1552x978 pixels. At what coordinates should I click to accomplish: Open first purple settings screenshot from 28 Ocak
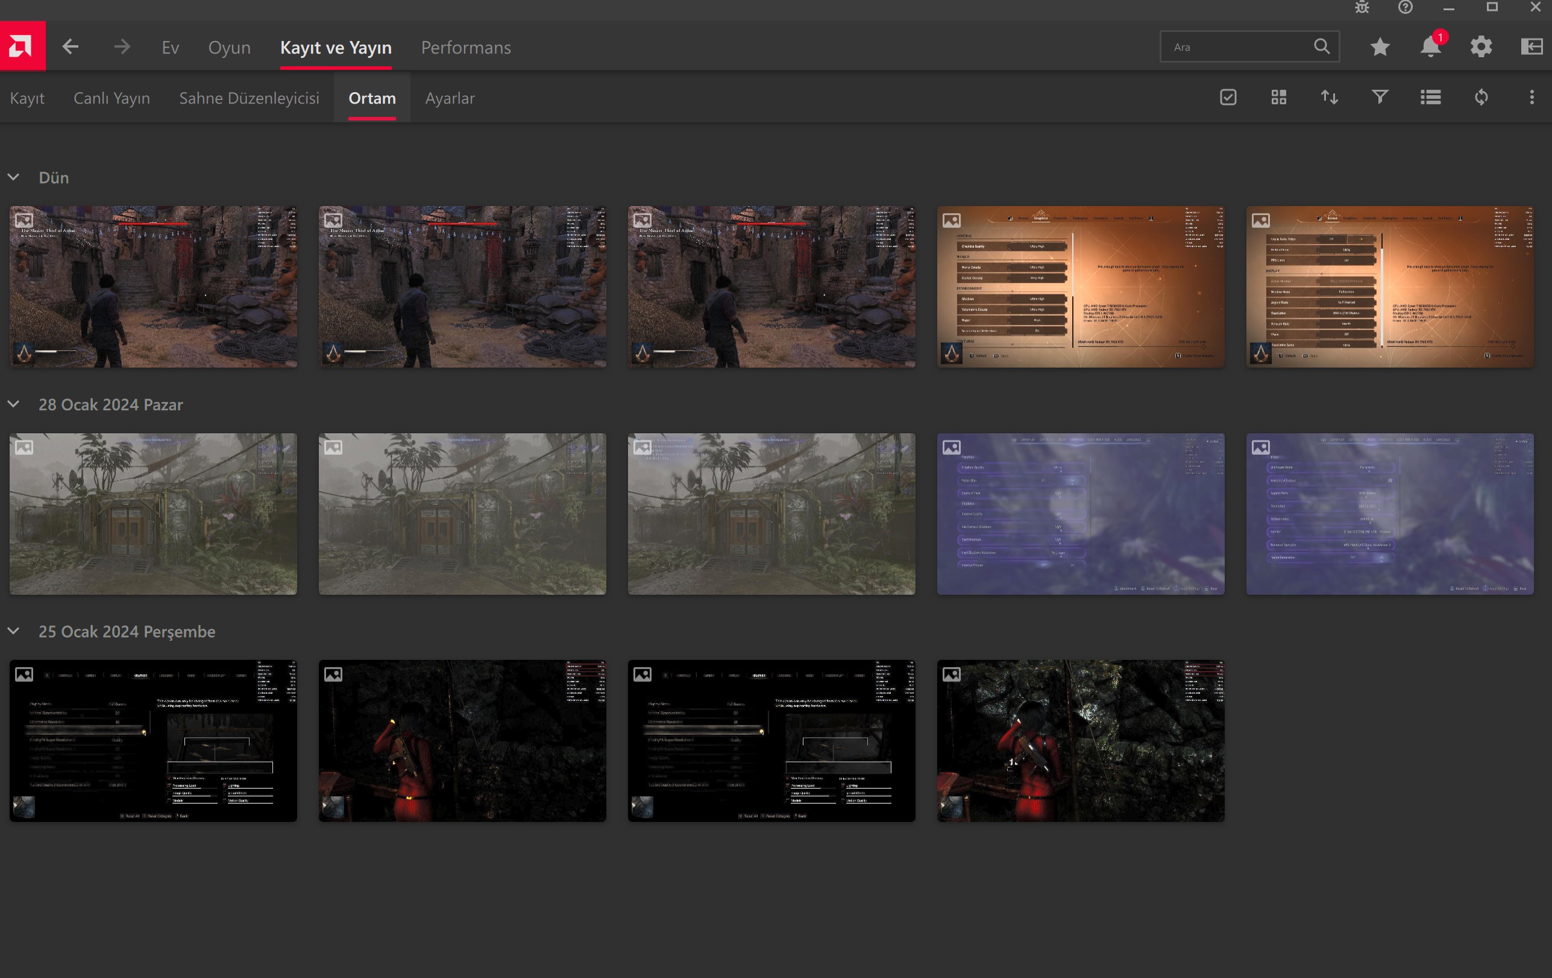[x=1081, y=513]
